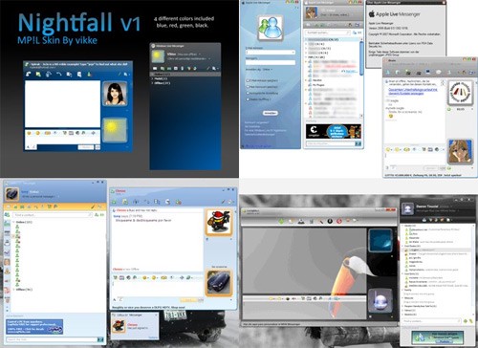Screen dimensions: 478x348
Task: Click the sun display picture in the Nightfall contact list
Action: tap(159, 56)
